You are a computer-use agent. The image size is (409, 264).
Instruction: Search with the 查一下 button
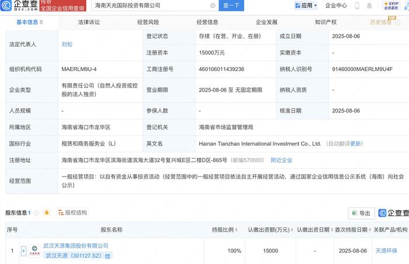point(231,5)
